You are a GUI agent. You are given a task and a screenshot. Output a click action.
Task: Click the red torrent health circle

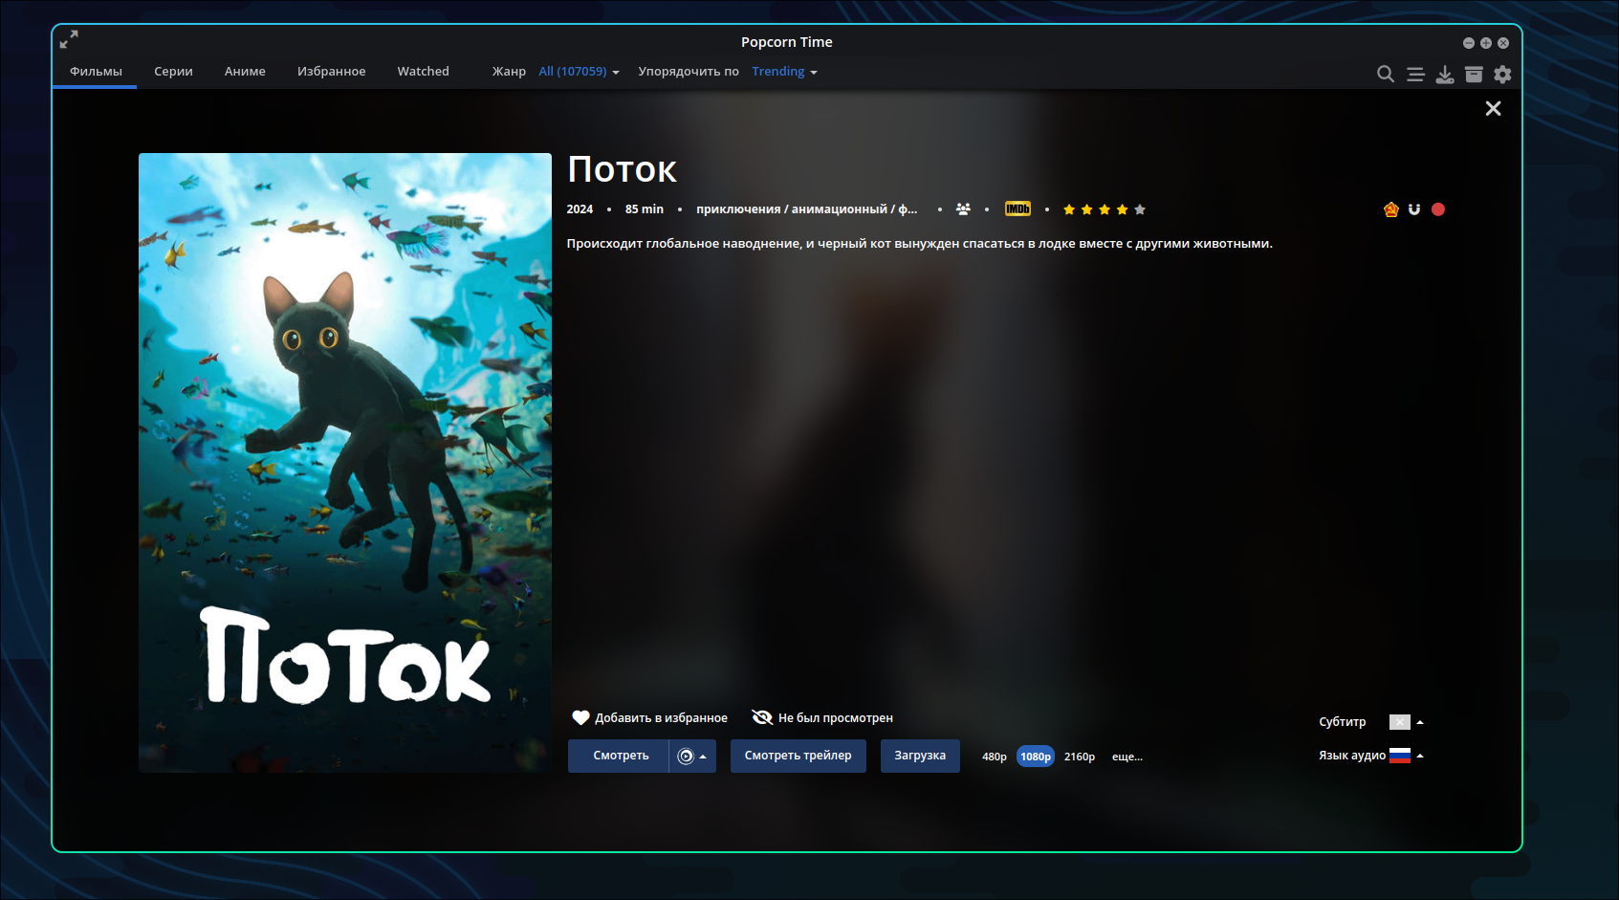coord(1438,209)
